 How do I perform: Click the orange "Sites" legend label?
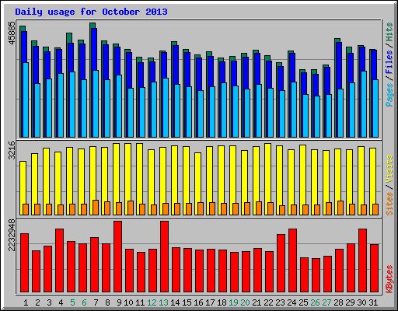click(389, 204)
